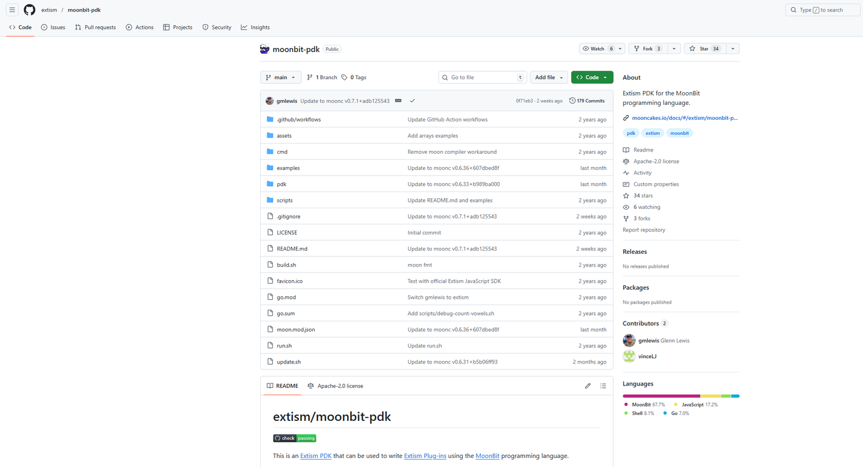Open the main branch selector dropdown

click(x=281, y=77)
